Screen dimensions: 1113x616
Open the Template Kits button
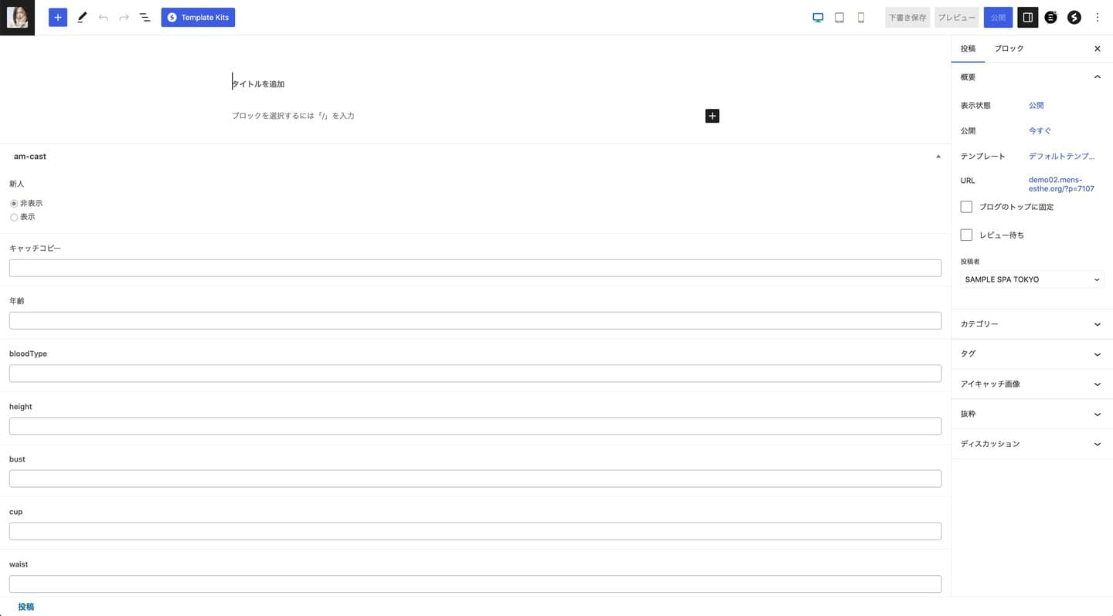(x=198, y=17)
